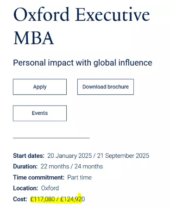
Task: Select the Events button
Action: coord(40,113)
